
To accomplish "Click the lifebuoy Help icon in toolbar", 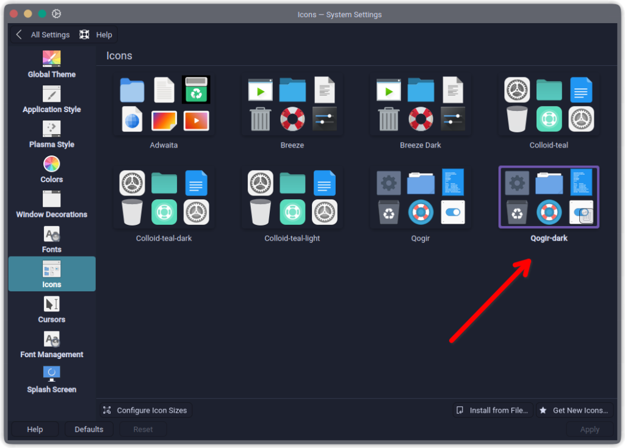I will click(84, 35).
